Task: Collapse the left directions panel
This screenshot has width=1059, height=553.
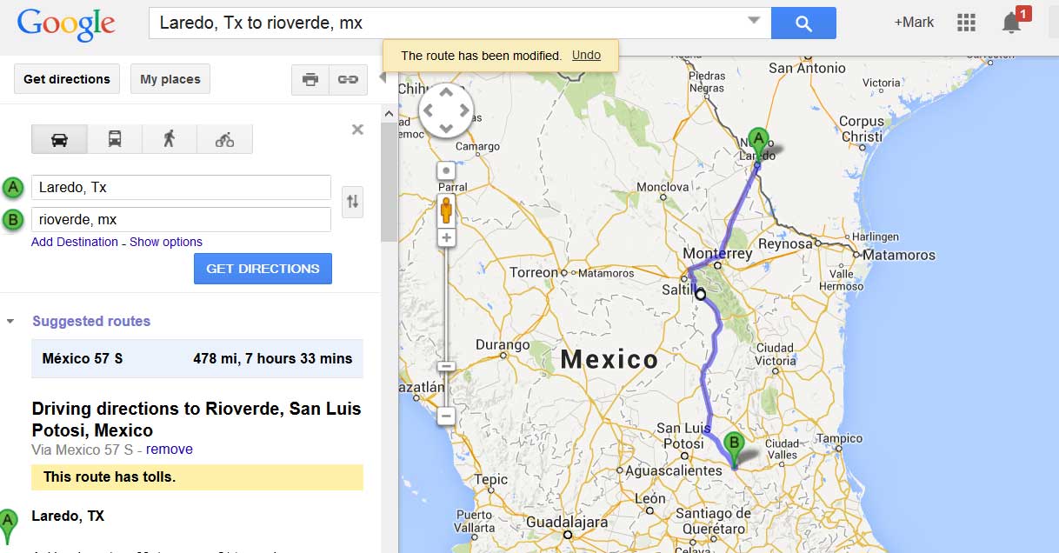Action: [383, 78]
